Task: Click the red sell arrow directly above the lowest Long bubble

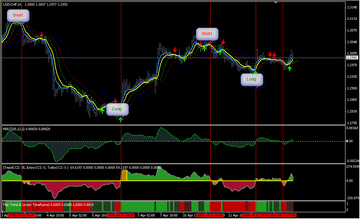Action: 115,101
